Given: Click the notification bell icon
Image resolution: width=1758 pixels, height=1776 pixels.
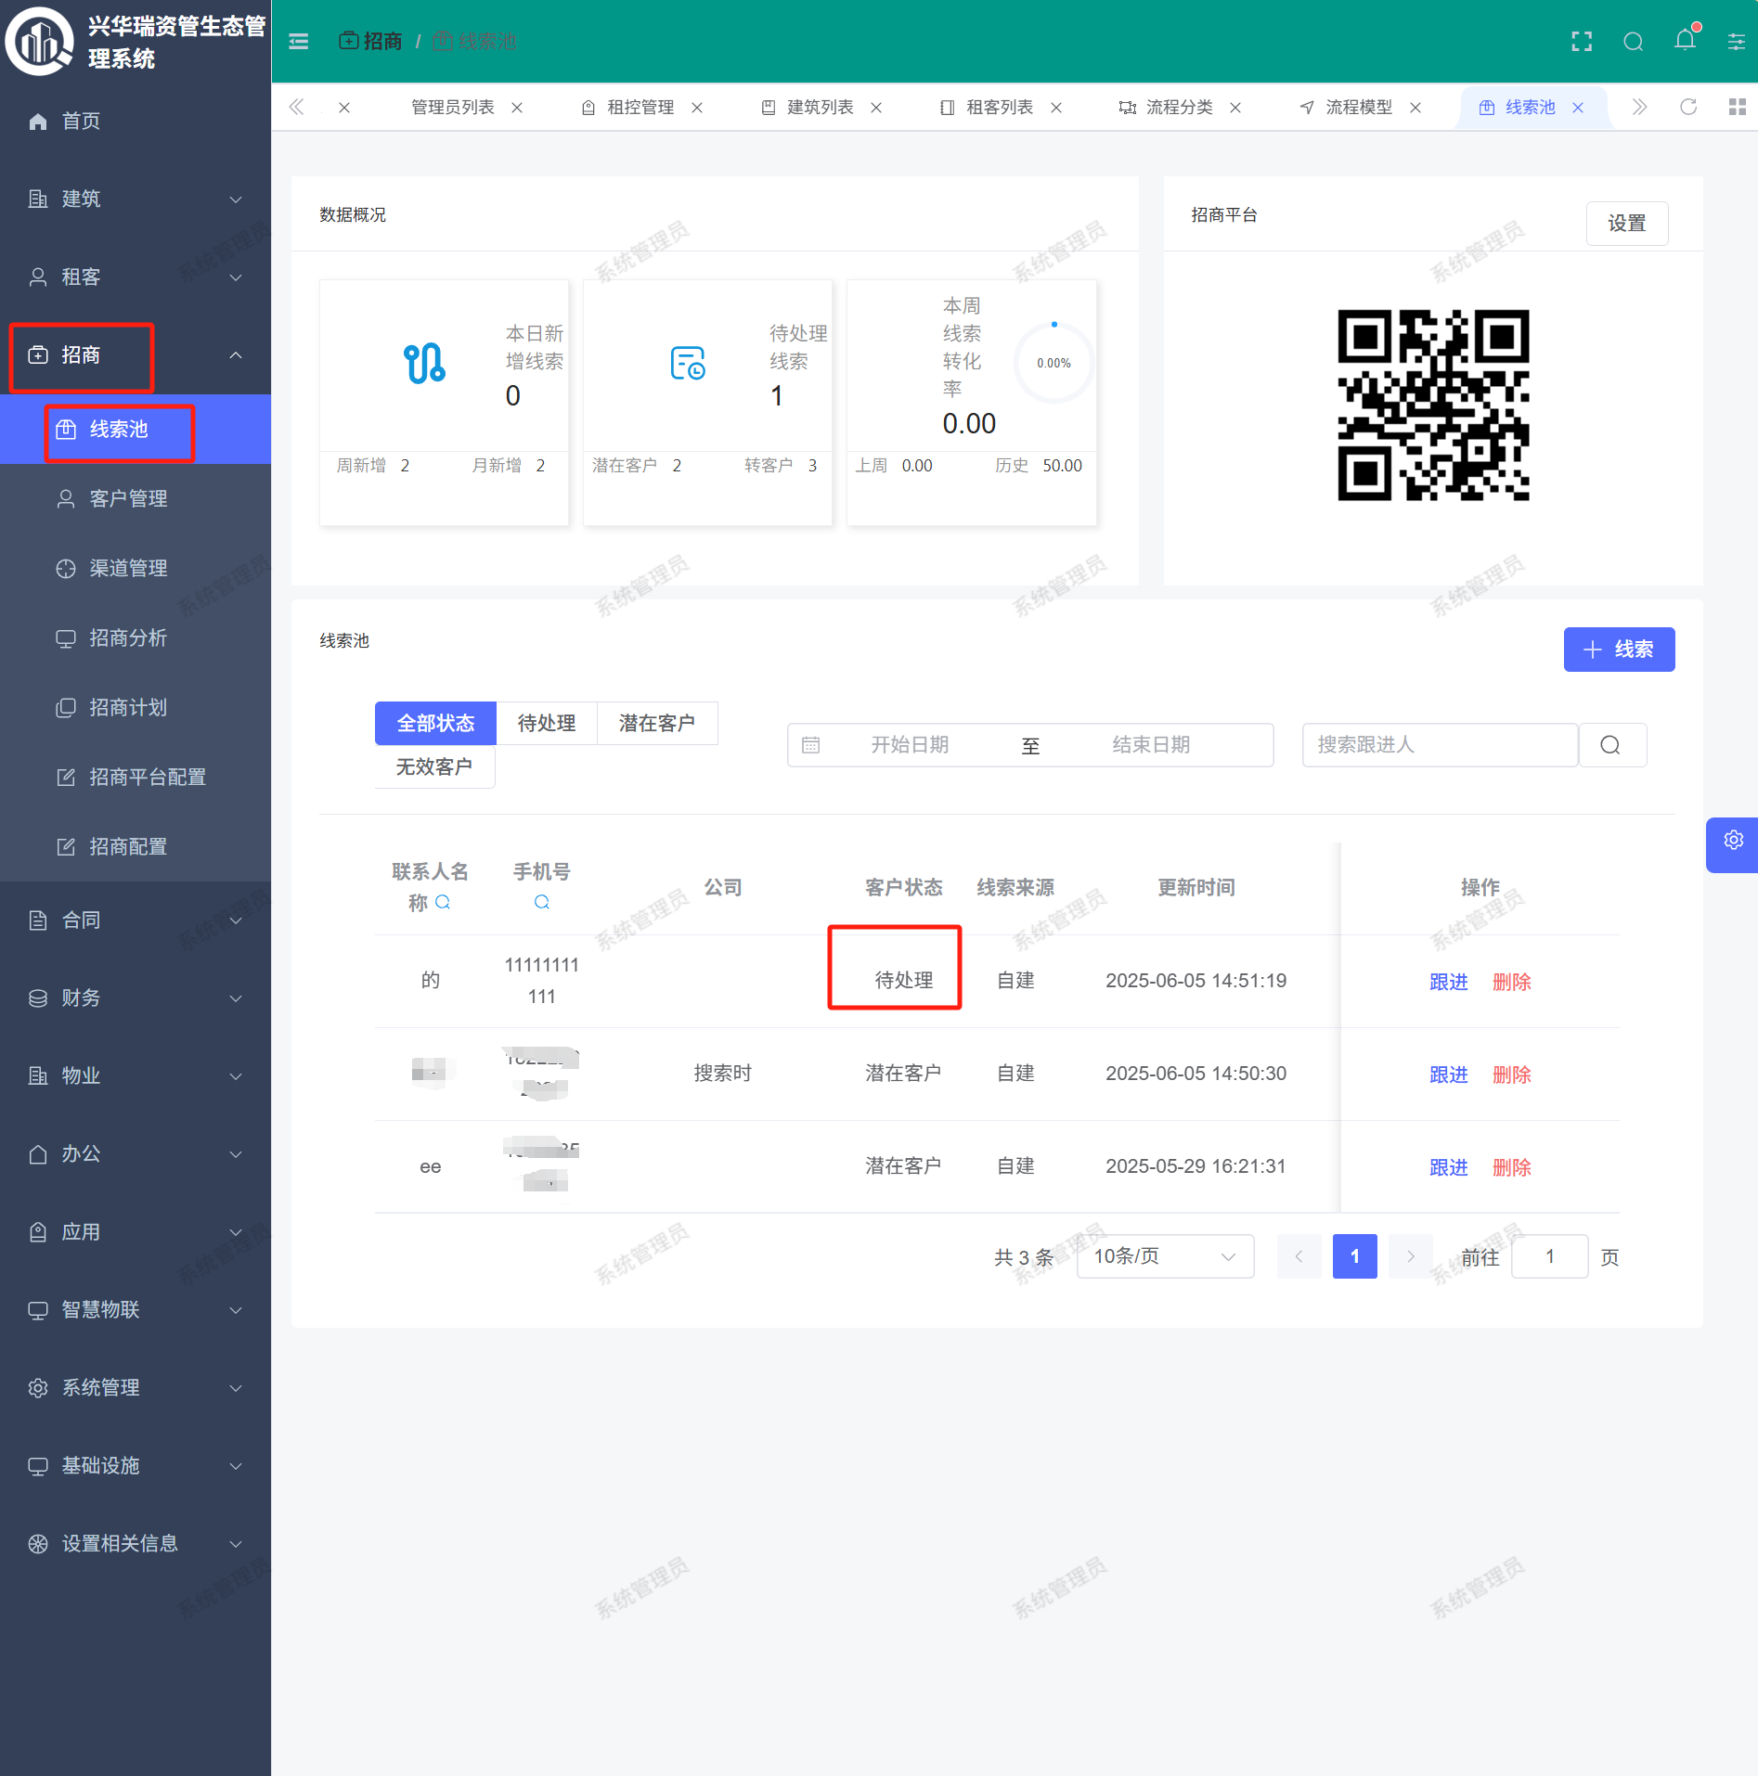Looking at the screenshot, I should click(x=1685, y=41).
